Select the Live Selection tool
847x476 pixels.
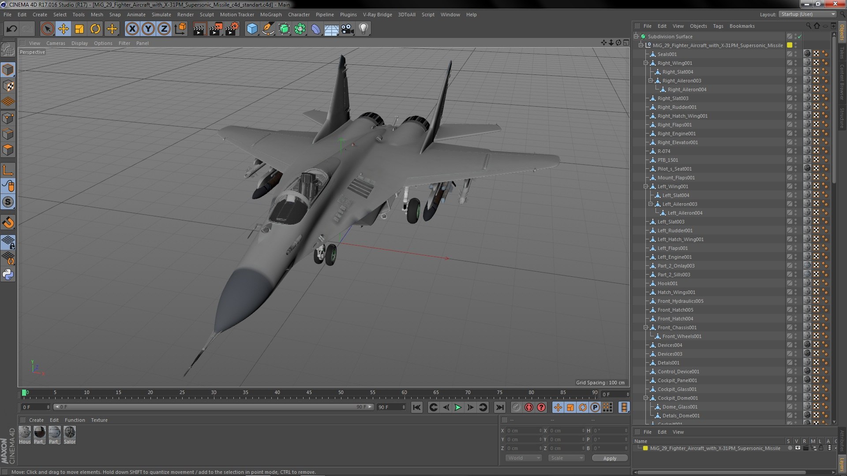click(x=47, y=29)
